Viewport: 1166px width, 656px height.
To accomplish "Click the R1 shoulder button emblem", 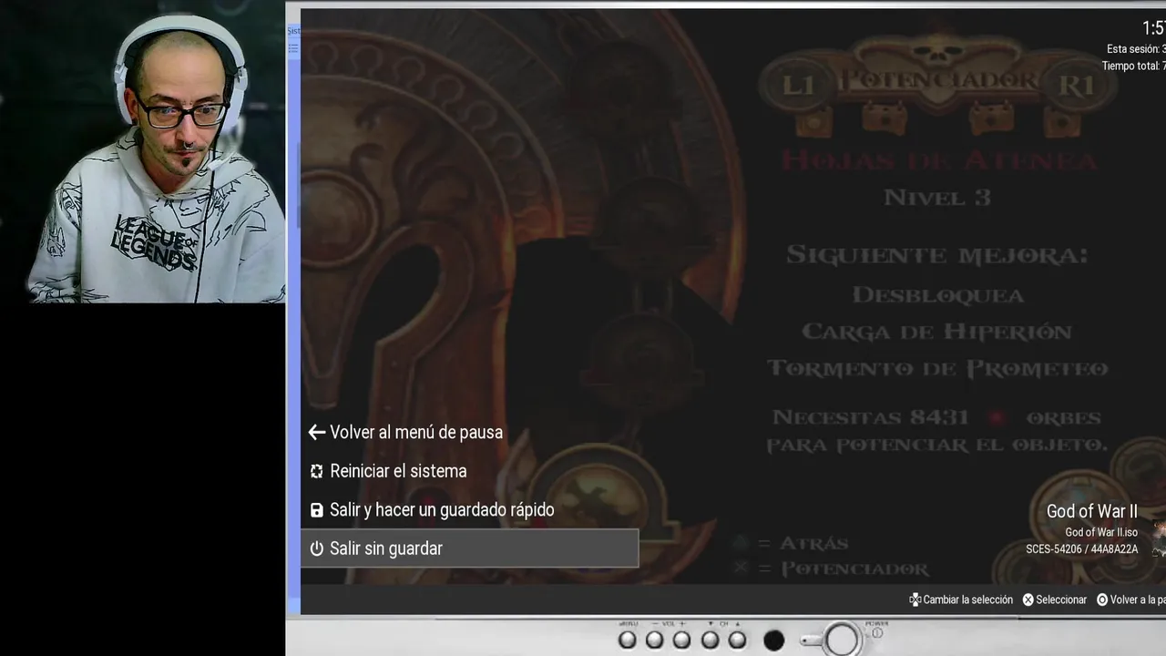I will tap(1076, 86).
